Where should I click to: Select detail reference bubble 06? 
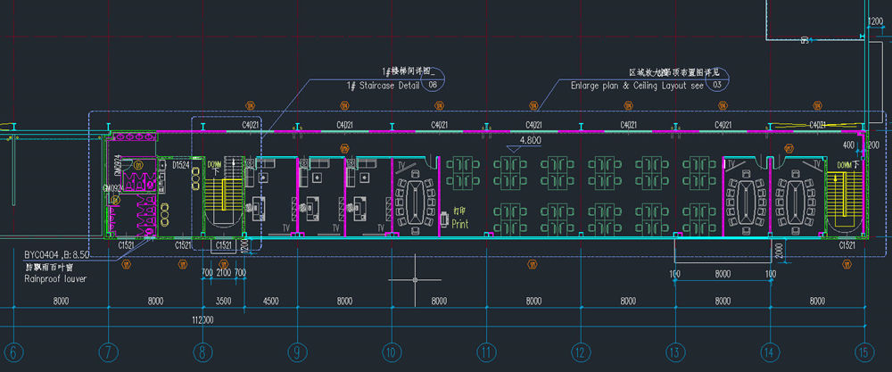434,85
